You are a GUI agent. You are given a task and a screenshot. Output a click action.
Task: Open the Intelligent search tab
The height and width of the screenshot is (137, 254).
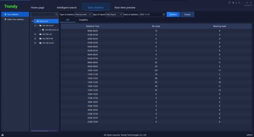[66, 7]
